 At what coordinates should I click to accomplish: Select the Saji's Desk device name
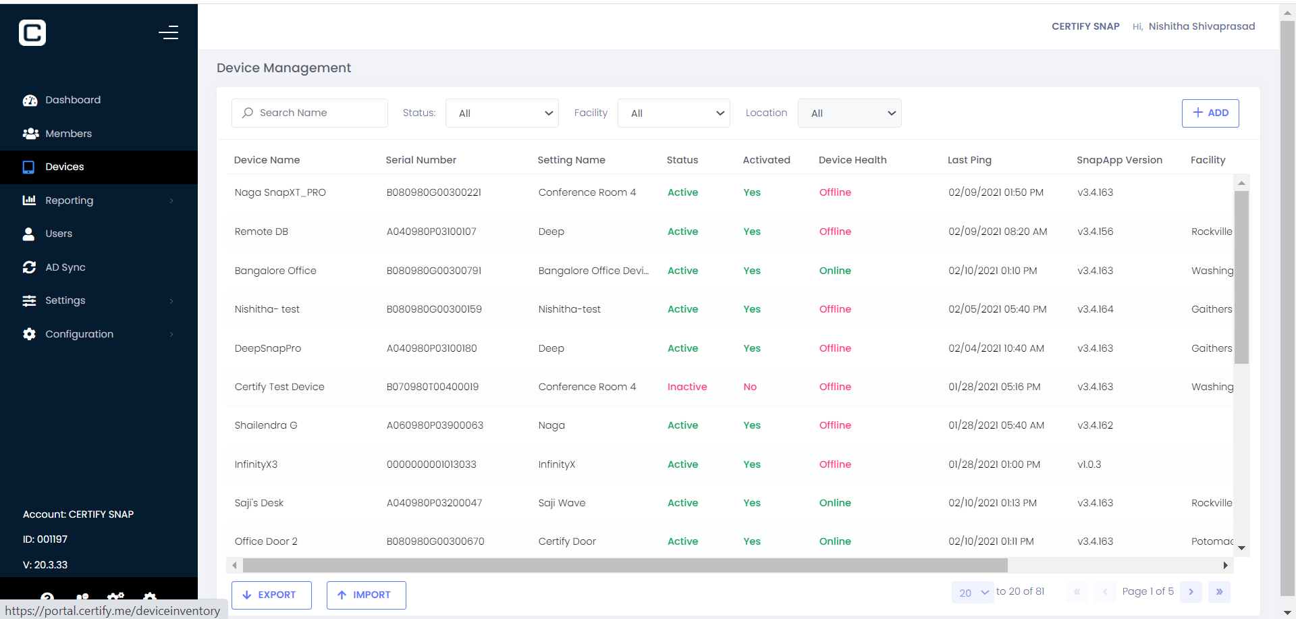pos(259,503)
